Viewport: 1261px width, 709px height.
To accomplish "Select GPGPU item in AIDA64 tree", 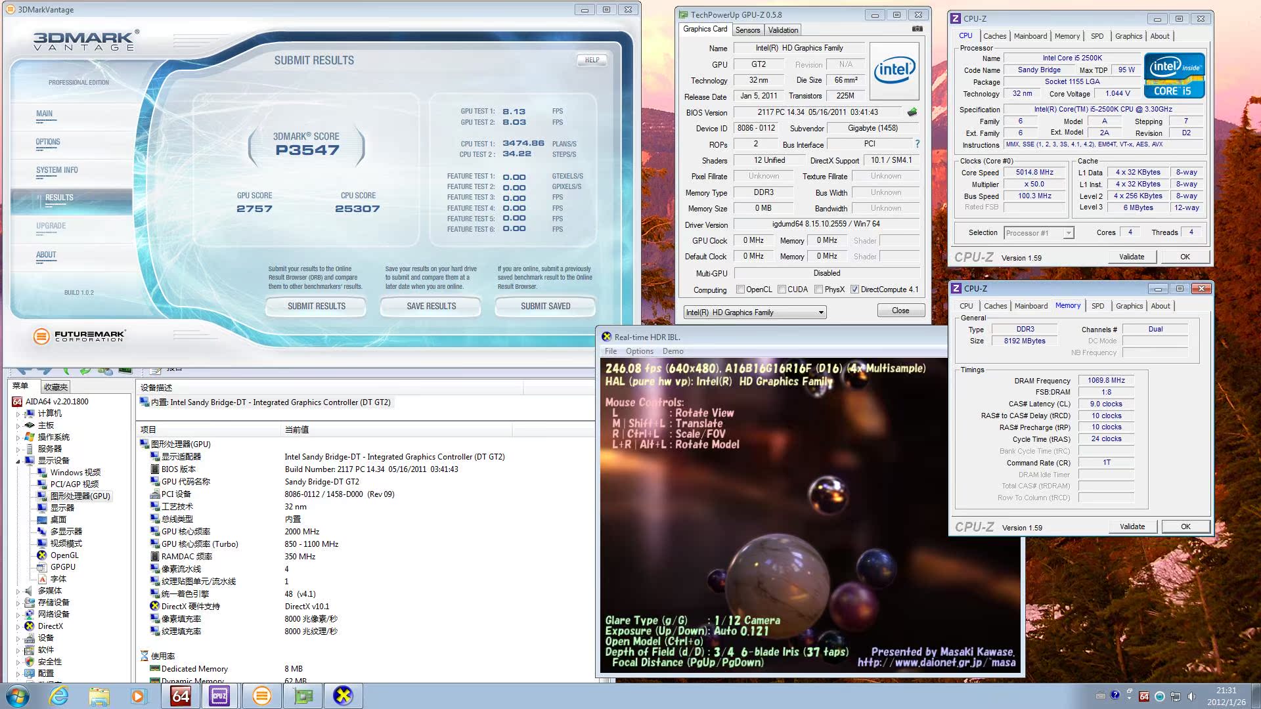I will click(63, 567).
